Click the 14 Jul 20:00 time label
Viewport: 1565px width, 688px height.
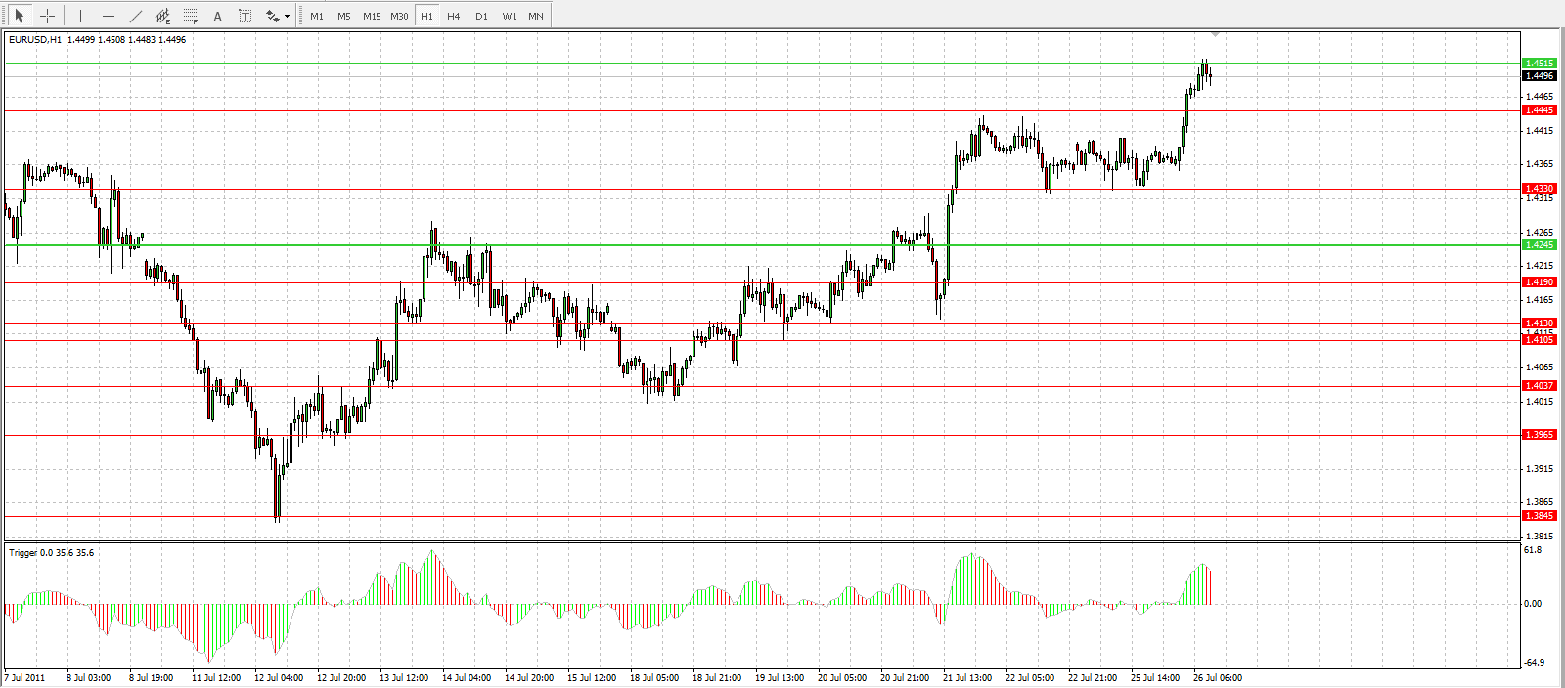coord(529,678)
